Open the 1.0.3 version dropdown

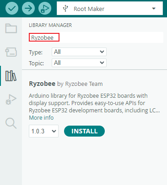pos(43,131)
